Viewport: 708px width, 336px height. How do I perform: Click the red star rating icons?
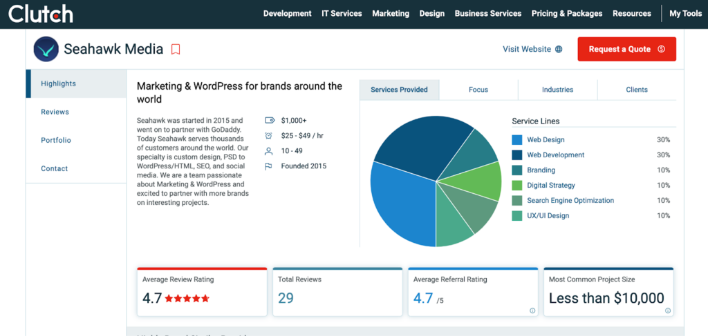point(187,299)
